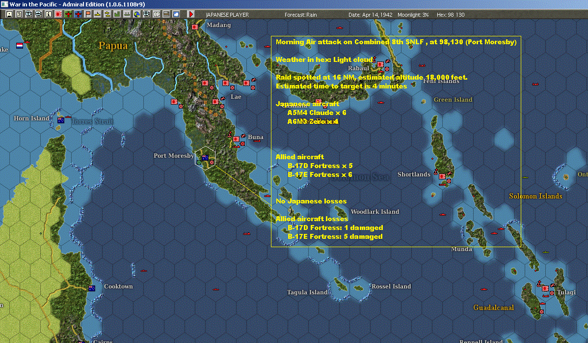Select the Japanese base flag near Madang
Image resolution: width=588 pixels, height=343 pixels.
tap(195, 27)
